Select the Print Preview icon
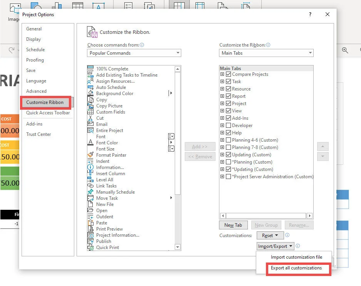 point(90,229)
